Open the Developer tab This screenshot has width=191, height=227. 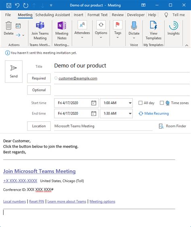pyautogui.click(x=136, y=15)
